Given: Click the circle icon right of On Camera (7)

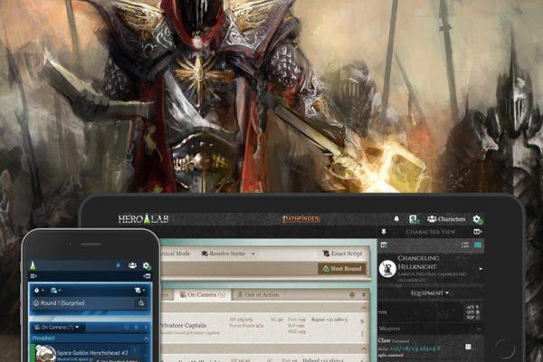Looking at the screenshot, I should click(x=127, y=327).
